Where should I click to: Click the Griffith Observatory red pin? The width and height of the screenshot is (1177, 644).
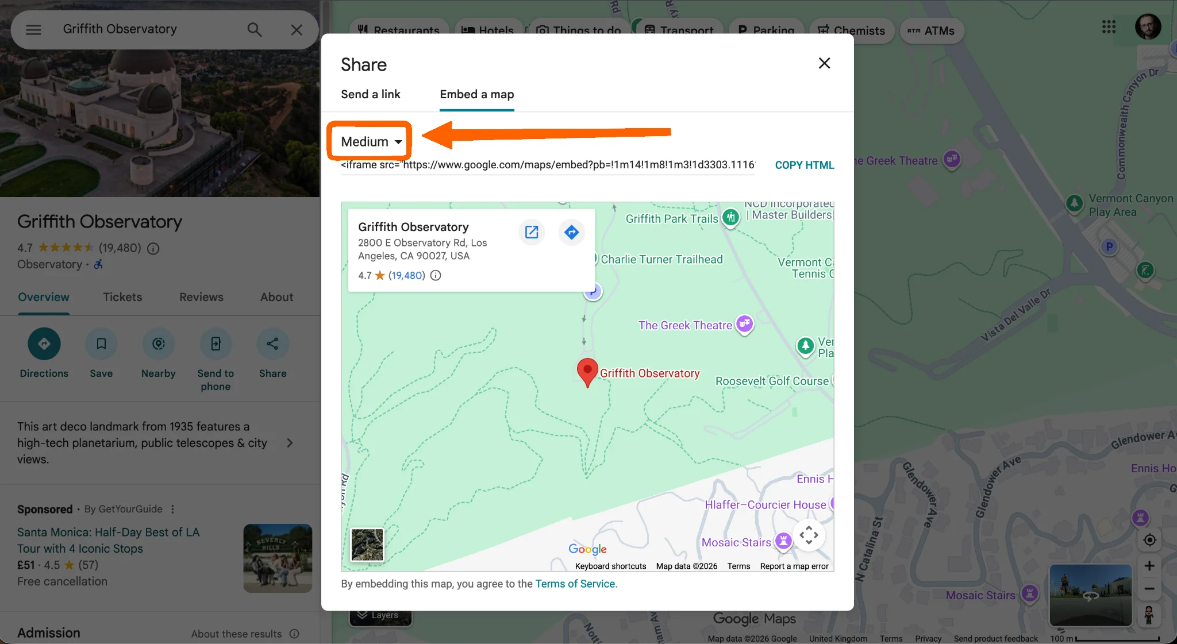pyautogui.click(x=587, y=373)
